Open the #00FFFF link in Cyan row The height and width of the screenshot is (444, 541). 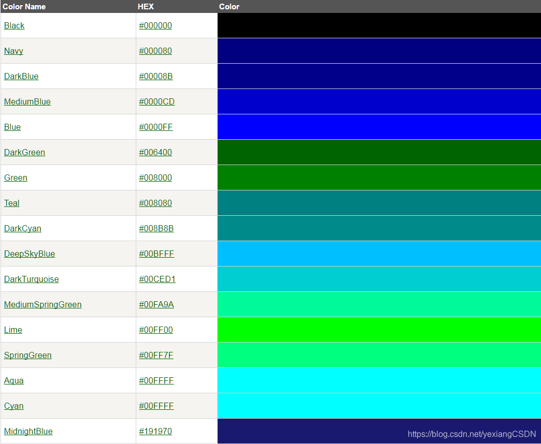pyautogui.click(x=156, y=406)
